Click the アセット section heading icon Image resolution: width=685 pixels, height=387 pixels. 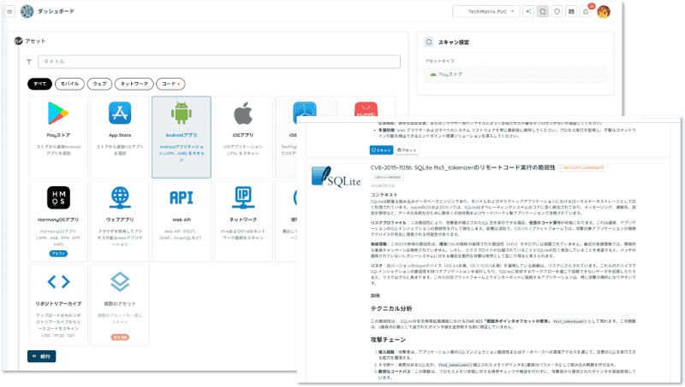pyautogui.click(x=18, y=41)
